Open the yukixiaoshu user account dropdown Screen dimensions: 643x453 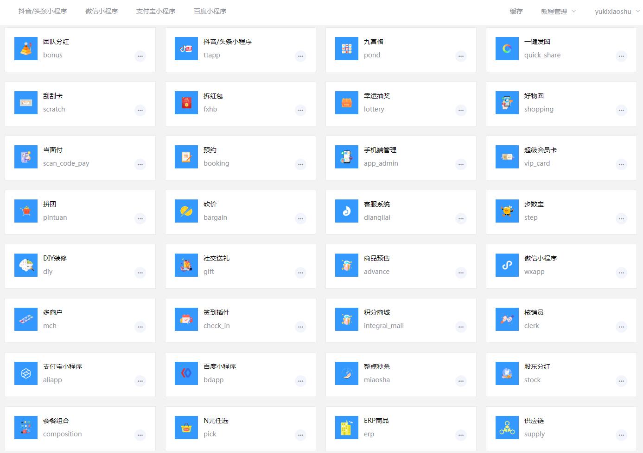tap(617, 12)
